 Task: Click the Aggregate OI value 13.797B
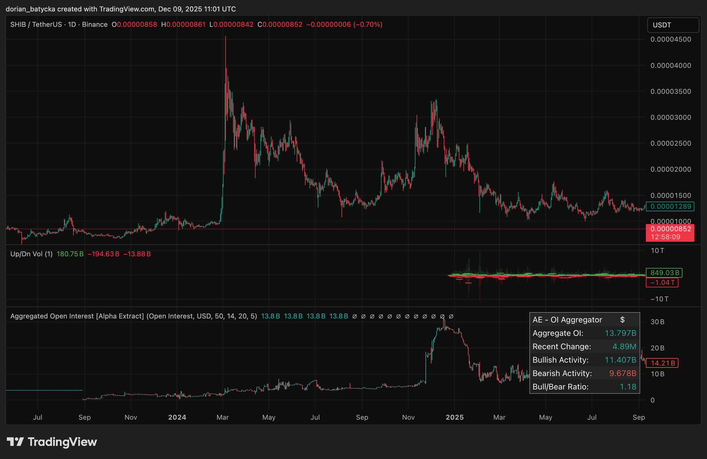tap(620, 333)
